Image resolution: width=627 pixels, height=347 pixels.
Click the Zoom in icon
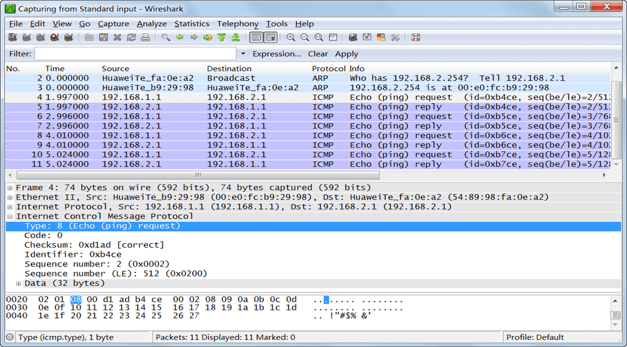290,37
